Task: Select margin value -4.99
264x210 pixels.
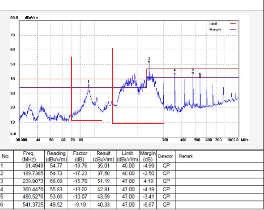Action: point(148,166)
